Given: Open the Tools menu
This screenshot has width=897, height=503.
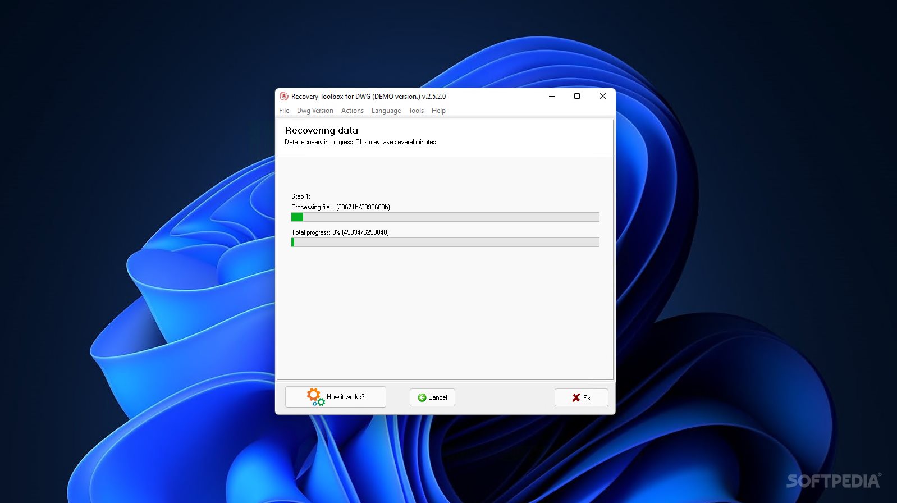Looking at the screenshot, I should tap(416, 111).
